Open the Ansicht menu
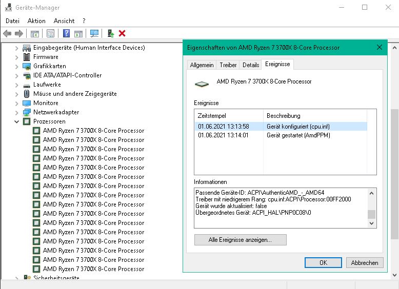 click(x=64, y=21)
